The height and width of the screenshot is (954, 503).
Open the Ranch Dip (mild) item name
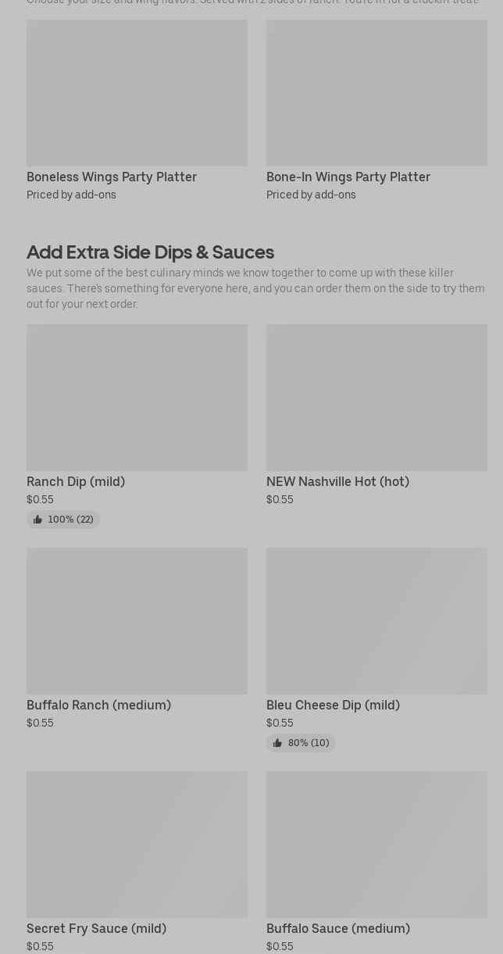click(76, 482)
